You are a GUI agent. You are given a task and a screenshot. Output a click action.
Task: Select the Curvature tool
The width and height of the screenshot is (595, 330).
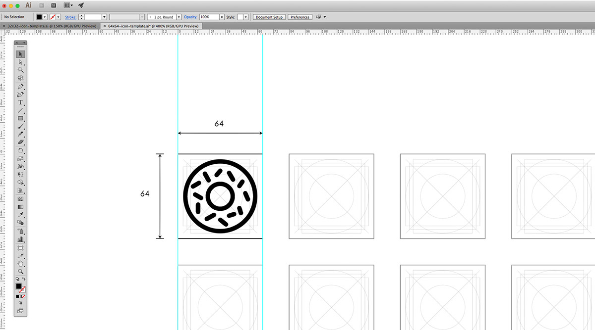(x=20, y=94)
